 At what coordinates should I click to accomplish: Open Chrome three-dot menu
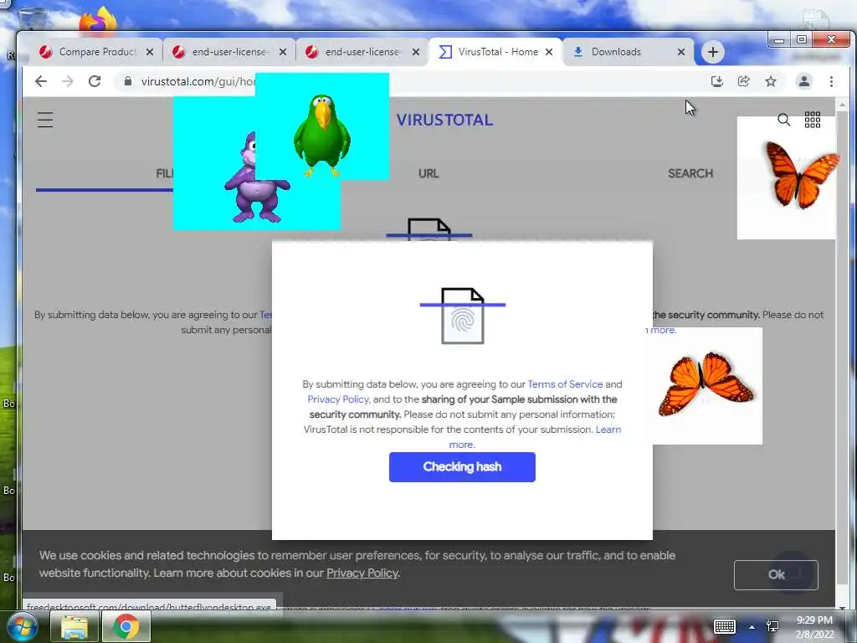coord(831,81)
